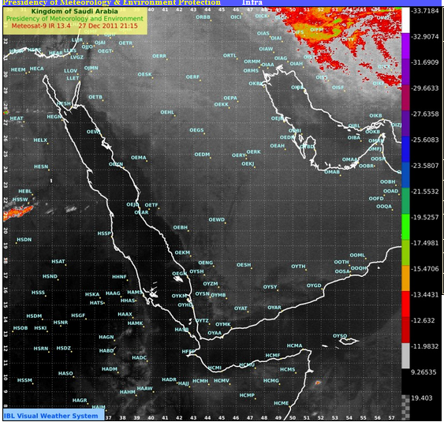The image size is (444, 422).
Task: Click the Infra title text in header
Action: coord(252,3)
